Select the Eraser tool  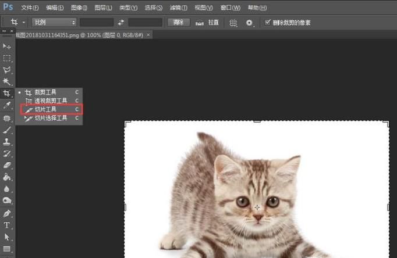(7, 165)
